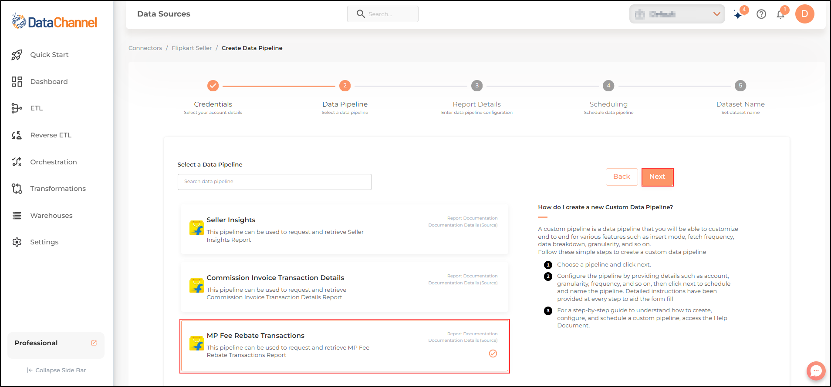831x387 pixels.
Task: Click the Settings gear icon
Action: click(17, 242)
